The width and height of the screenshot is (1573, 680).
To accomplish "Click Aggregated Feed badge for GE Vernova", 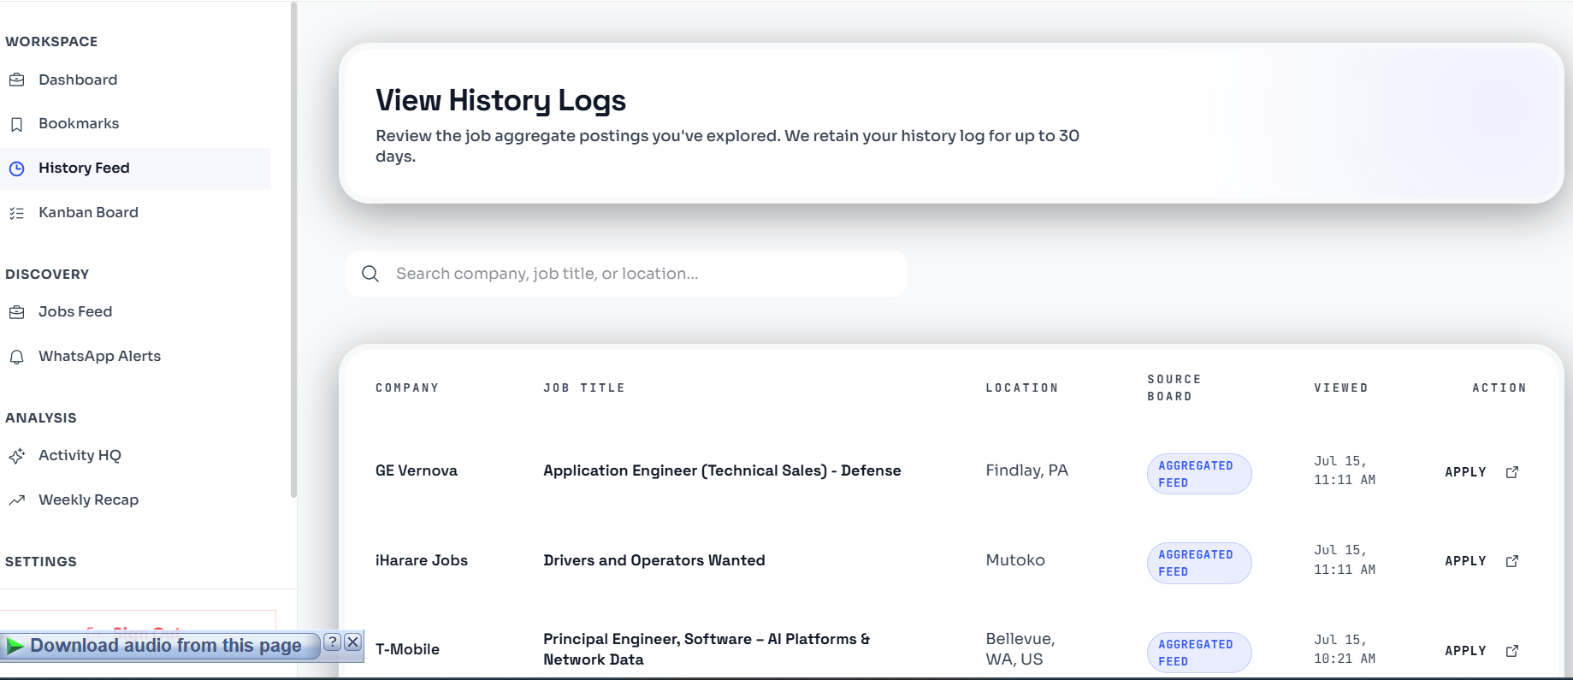I will [1199, 474].
